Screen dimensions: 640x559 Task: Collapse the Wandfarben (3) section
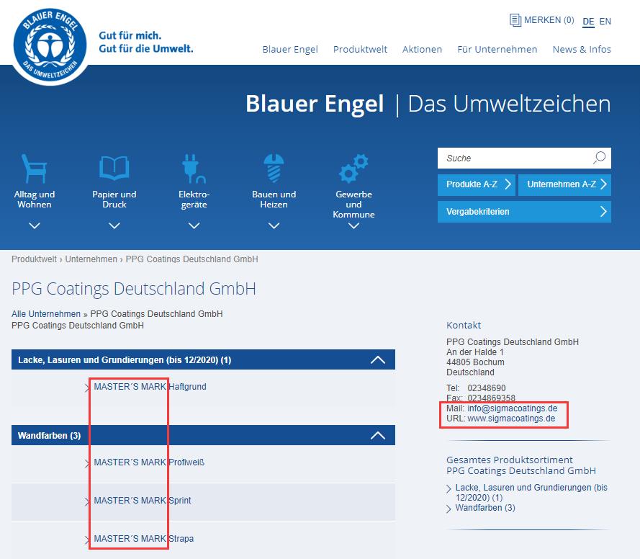(x=377, y=435)
